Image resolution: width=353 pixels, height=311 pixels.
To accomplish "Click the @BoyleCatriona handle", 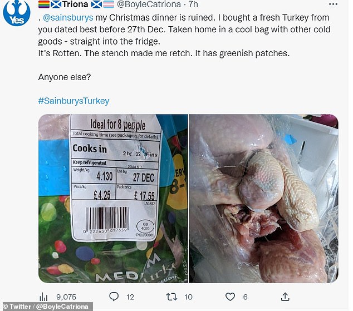I will [x=148, y=4].
